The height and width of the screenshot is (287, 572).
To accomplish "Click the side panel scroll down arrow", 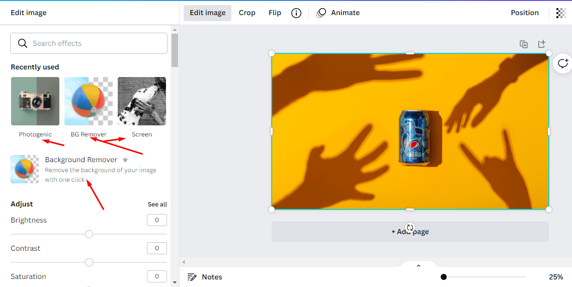I will click(x=175, y=282).
